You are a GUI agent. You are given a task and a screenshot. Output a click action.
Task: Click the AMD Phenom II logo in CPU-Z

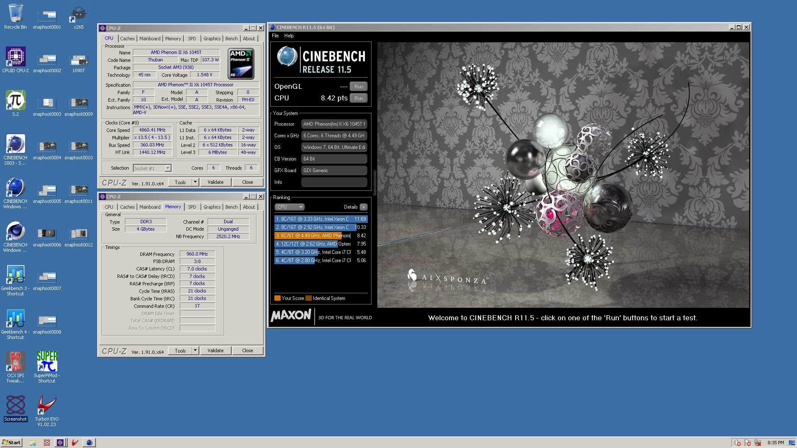click(x=241, y=64)
